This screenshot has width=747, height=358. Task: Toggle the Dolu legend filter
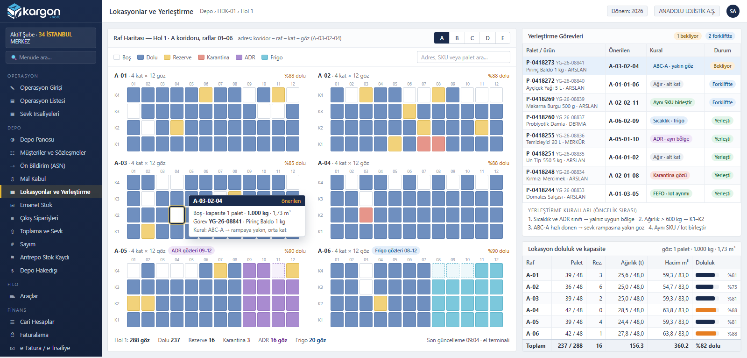pos(147,57)
